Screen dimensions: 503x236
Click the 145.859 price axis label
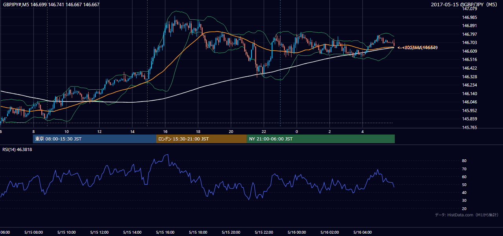click(x=469, y=119)
